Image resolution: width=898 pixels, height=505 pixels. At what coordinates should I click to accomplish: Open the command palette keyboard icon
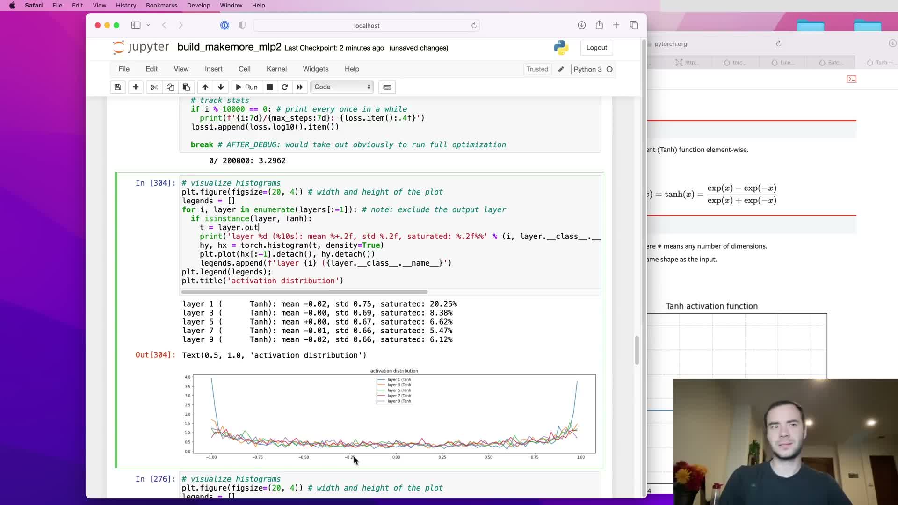click(387, 87)
